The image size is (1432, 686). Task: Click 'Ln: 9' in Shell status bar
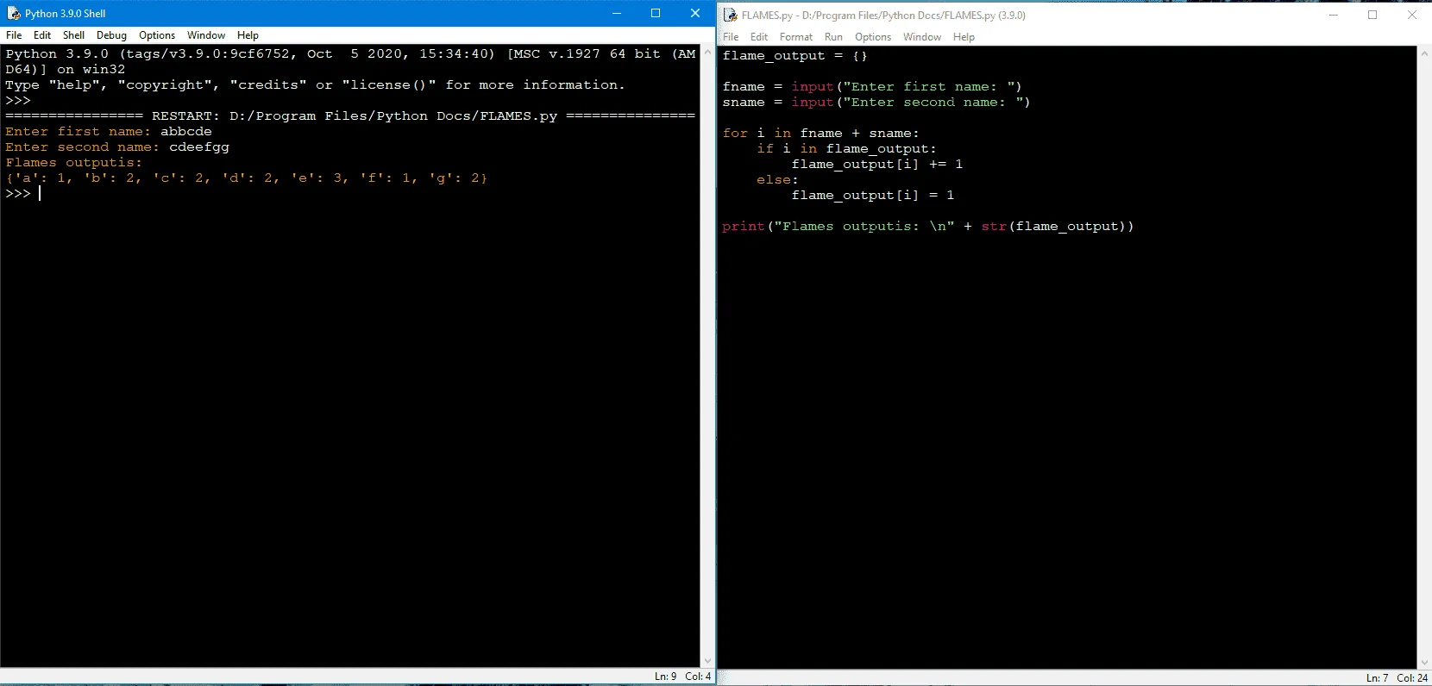coord(666,677)
